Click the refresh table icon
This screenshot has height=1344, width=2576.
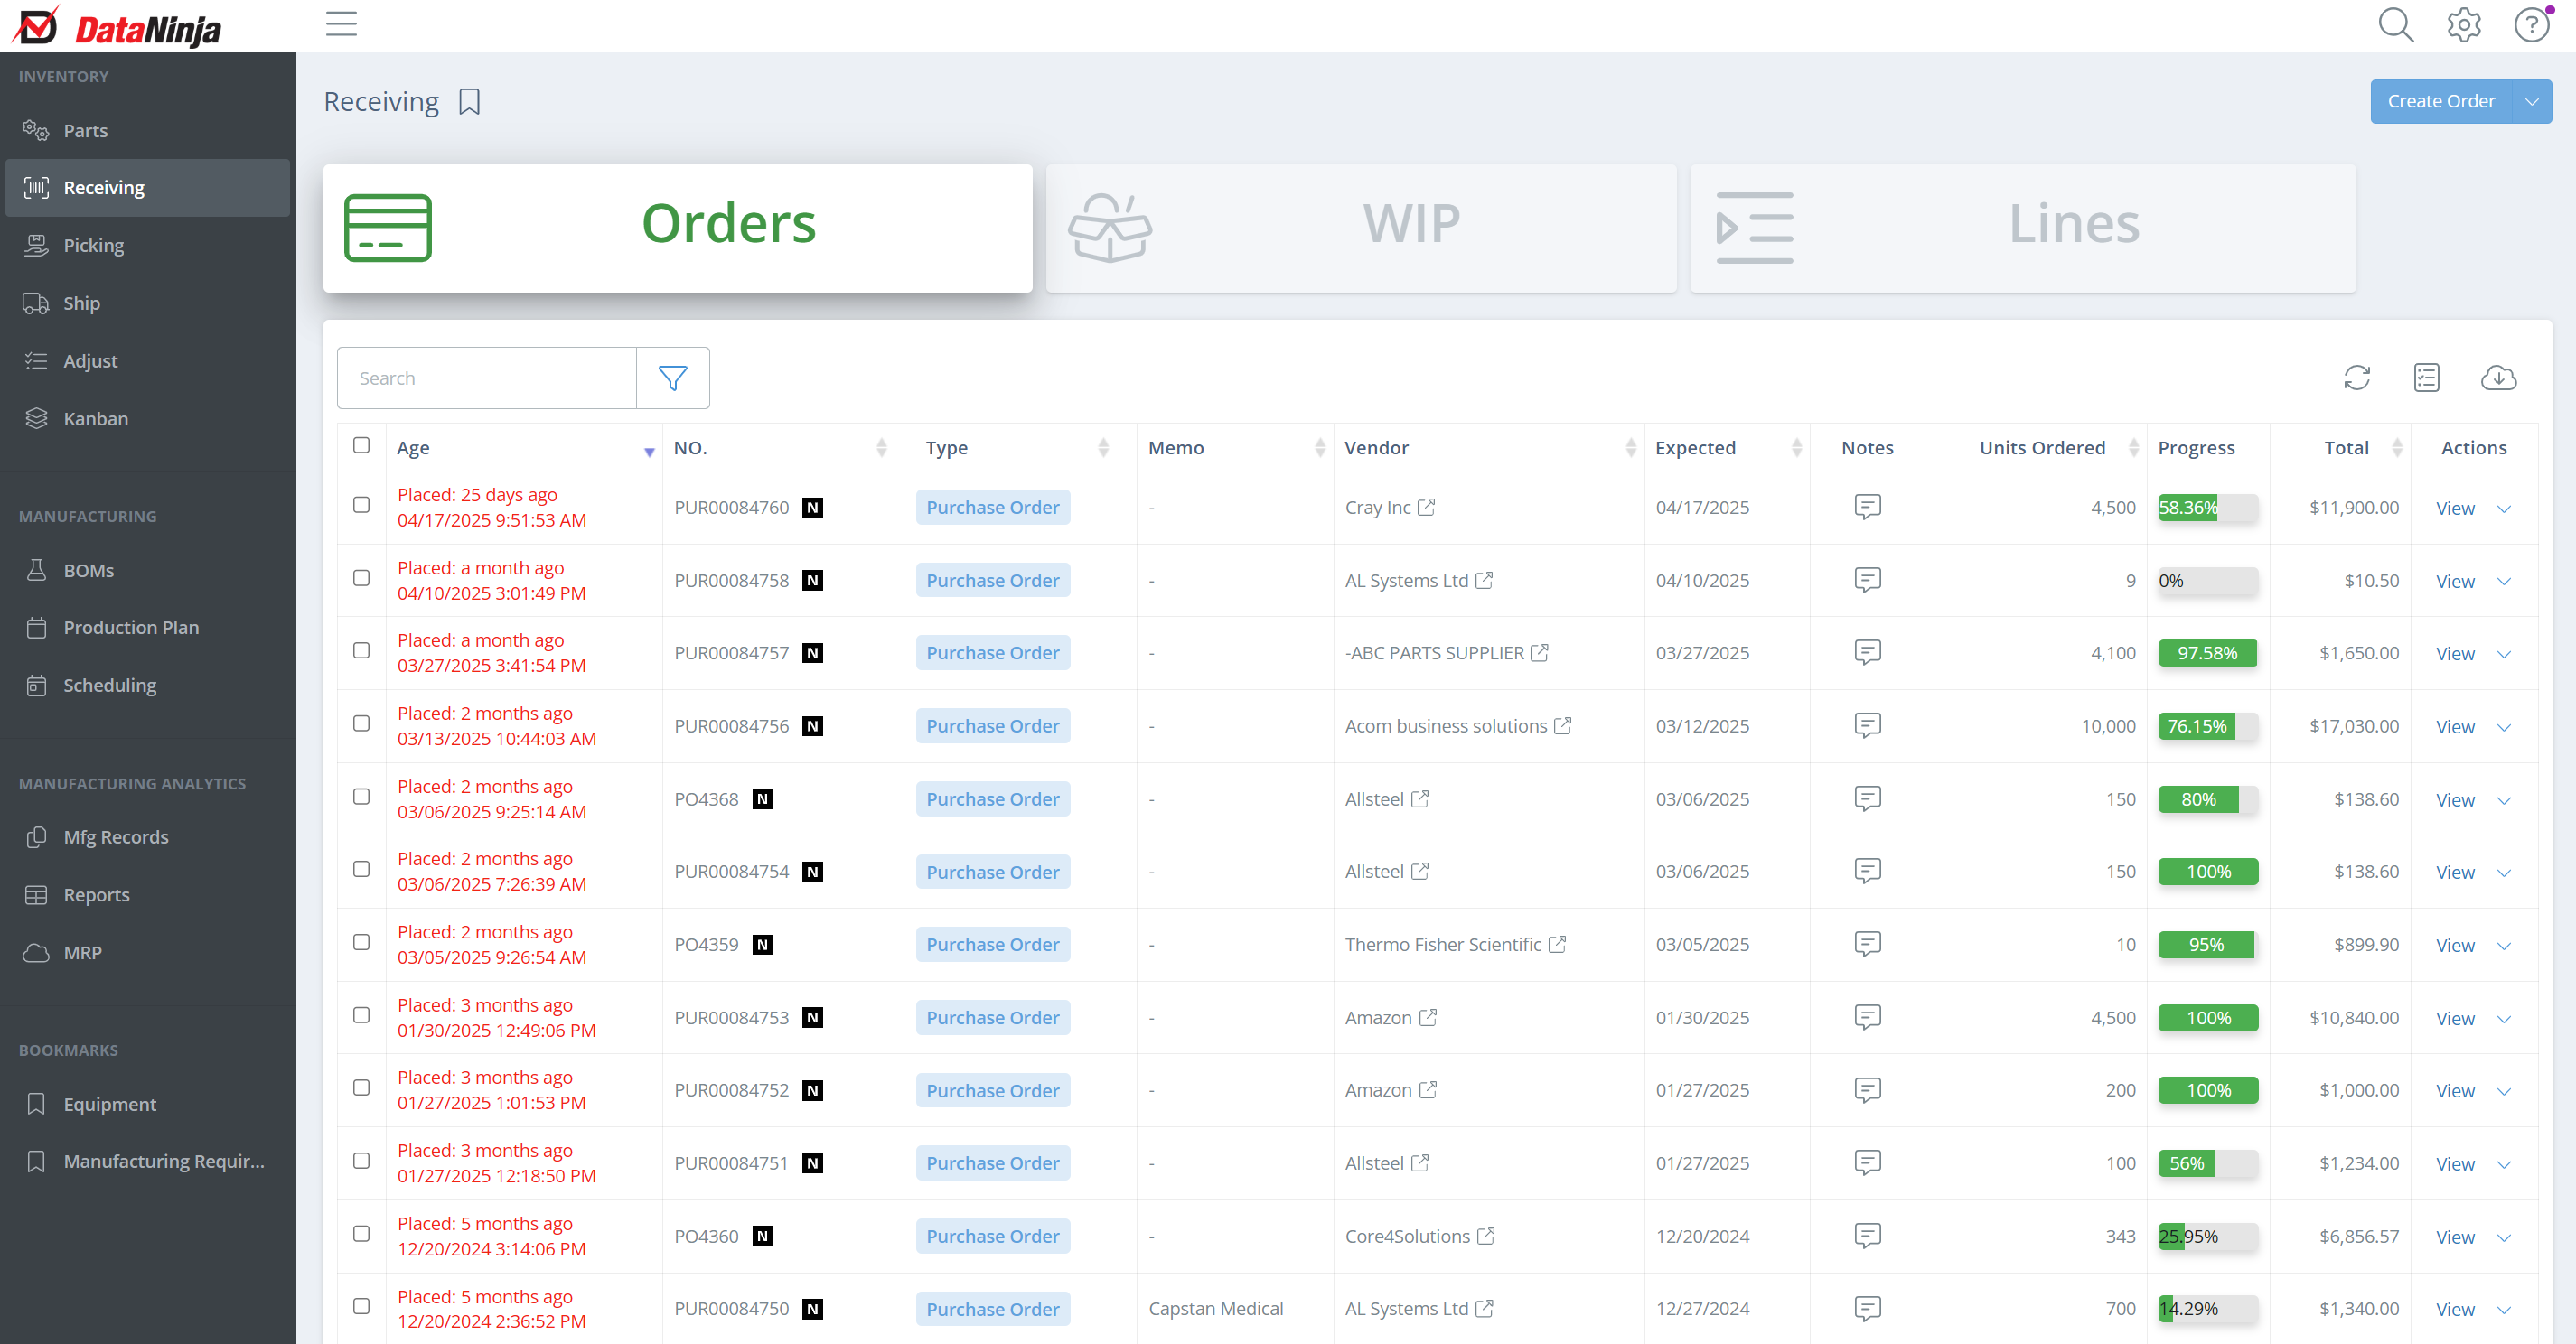coord(2356,378)
